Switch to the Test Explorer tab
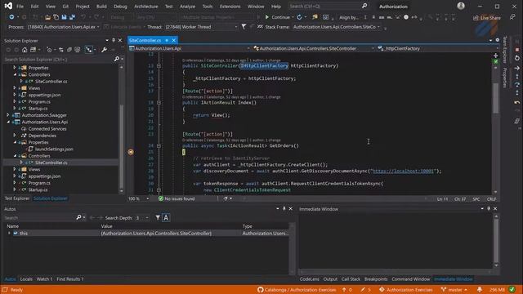523x294 pixels. [x=16, y=198]
